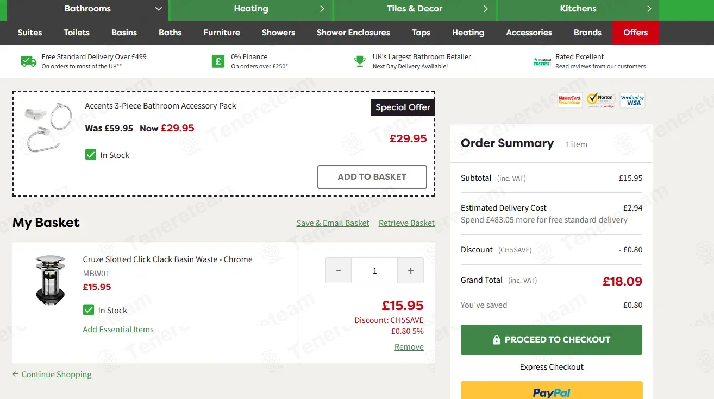Click ADD TO BASKET button

(372, 177)
